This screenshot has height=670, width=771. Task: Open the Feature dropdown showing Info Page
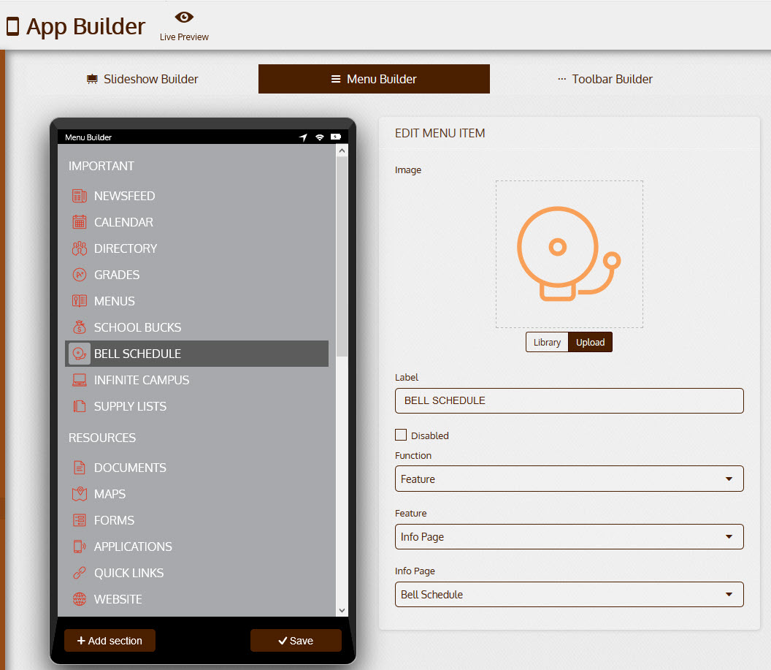pyautogui.click(x=569, y=537)
